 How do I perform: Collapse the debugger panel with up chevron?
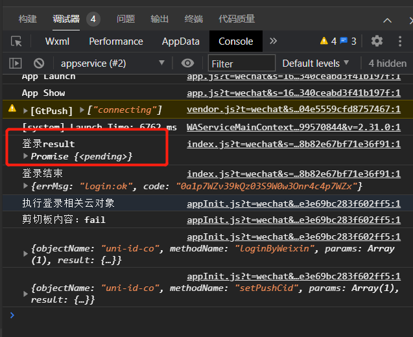(x=388, y=19)
